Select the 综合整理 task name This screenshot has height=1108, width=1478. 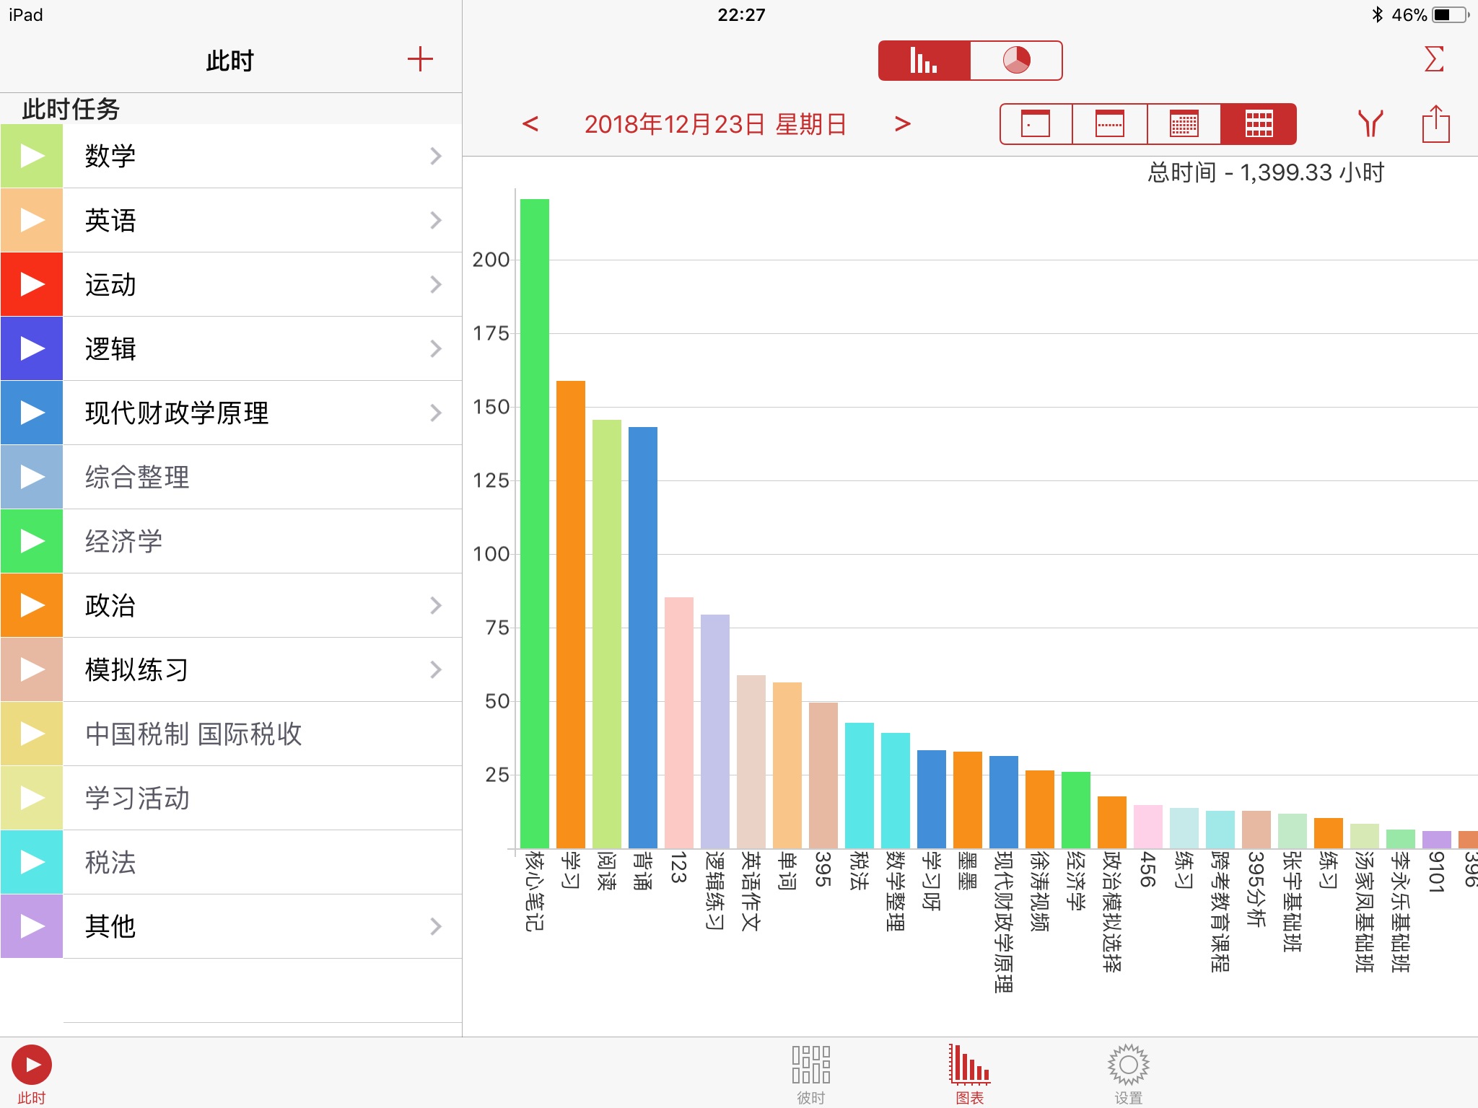(137, 477)
